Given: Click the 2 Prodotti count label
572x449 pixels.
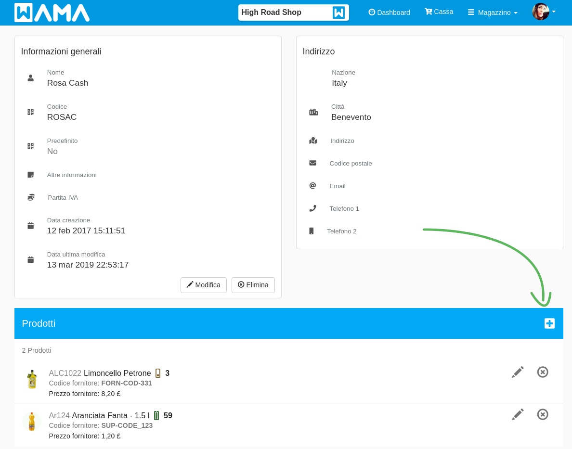Looking at the screenshot, I should point(37,350).
